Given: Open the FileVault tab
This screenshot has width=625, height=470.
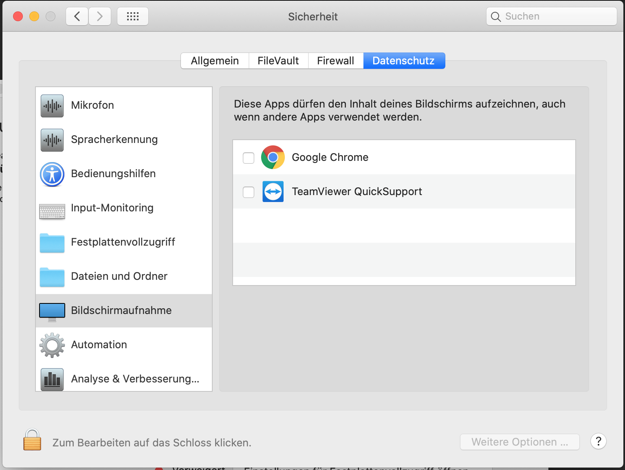Looking at the screenshot, I should (278, 60).
